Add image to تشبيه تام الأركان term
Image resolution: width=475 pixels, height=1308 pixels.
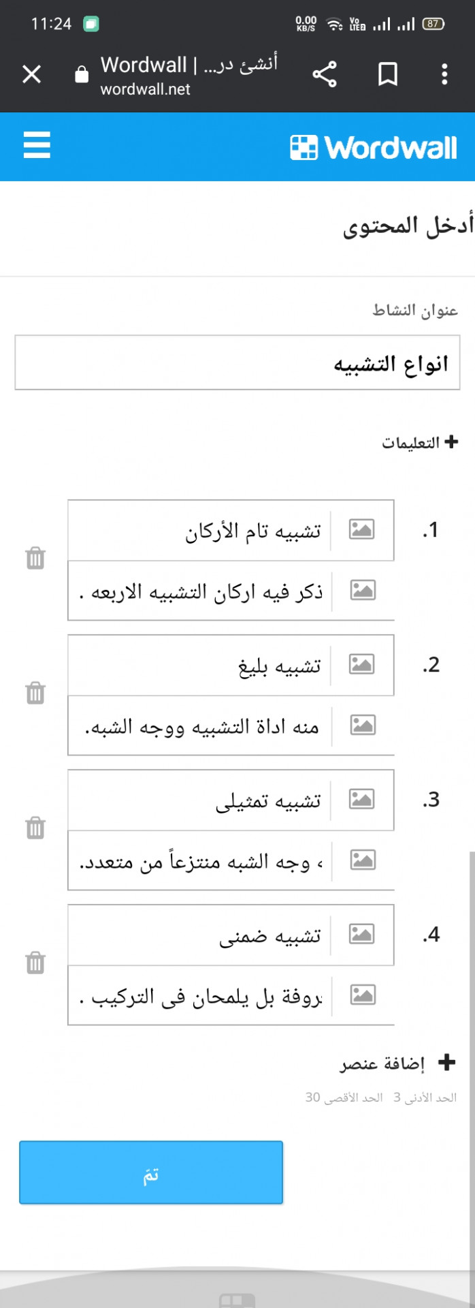(x=361, y=529)
